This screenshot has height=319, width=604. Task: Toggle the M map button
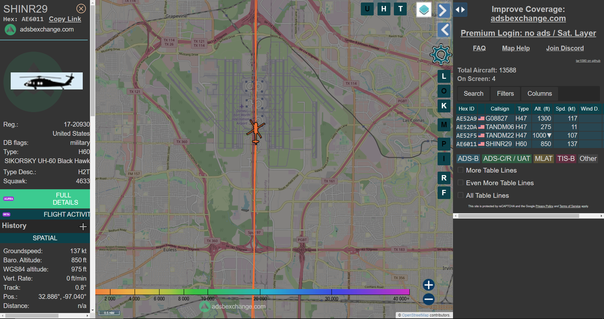pyautogui.click(x=444, y=125)
